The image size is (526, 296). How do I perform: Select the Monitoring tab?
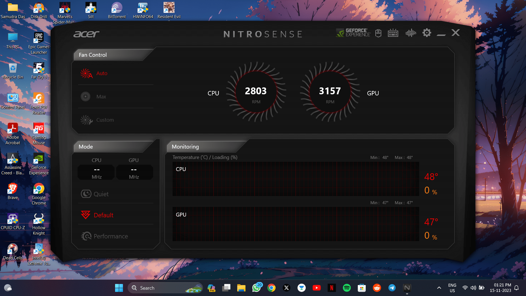click(x=185, y=147)
